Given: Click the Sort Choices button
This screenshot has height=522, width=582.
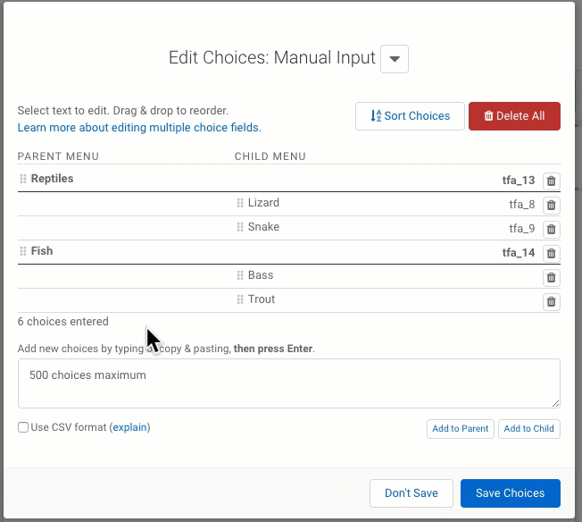Looking at the screenshot, I should (410, 116).
